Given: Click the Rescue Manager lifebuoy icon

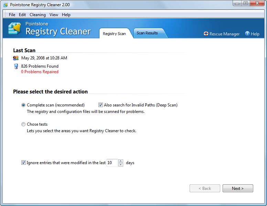Looking at the screenshot, I should [206, 34].
